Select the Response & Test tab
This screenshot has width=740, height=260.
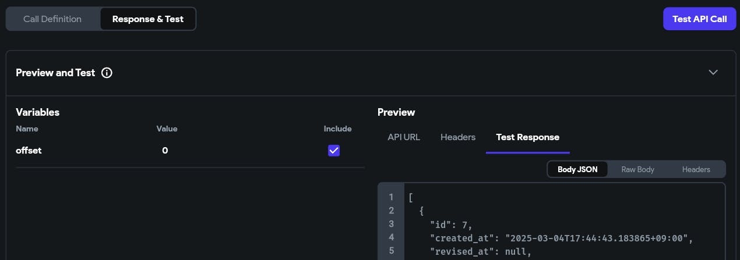pos(148,19)
